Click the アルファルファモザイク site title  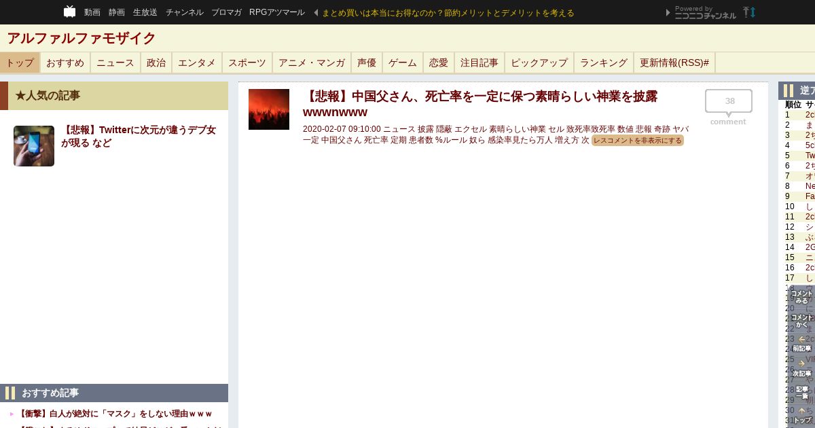click(x=81, y=38)
